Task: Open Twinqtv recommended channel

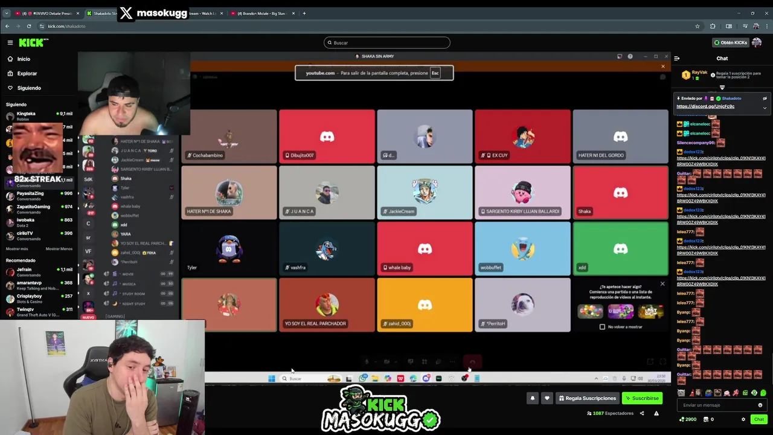Action: (39, 312)
